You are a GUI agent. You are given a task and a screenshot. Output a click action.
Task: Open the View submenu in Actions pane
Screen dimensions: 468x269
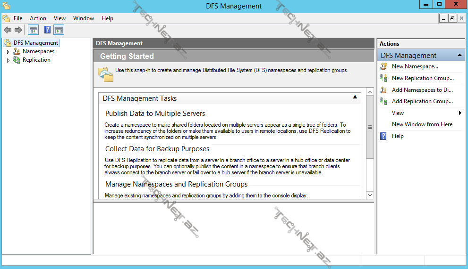click(x=398, y=113)
